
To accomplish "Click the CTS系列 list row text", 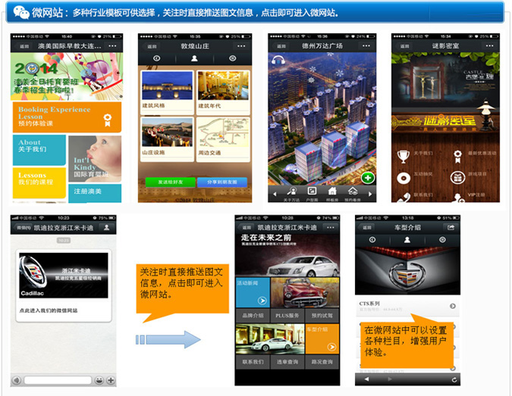I will 369,304.
